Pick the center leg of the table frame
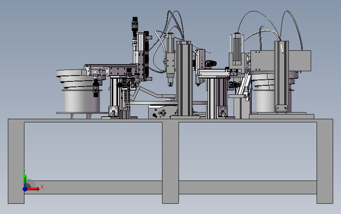 pos(171,162)
